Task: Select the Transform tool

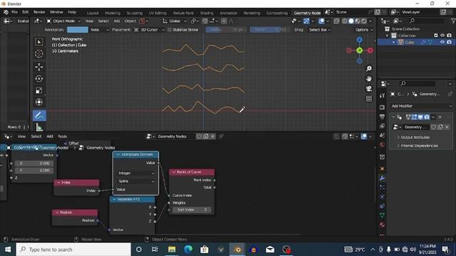Action: tap(39, 102)
